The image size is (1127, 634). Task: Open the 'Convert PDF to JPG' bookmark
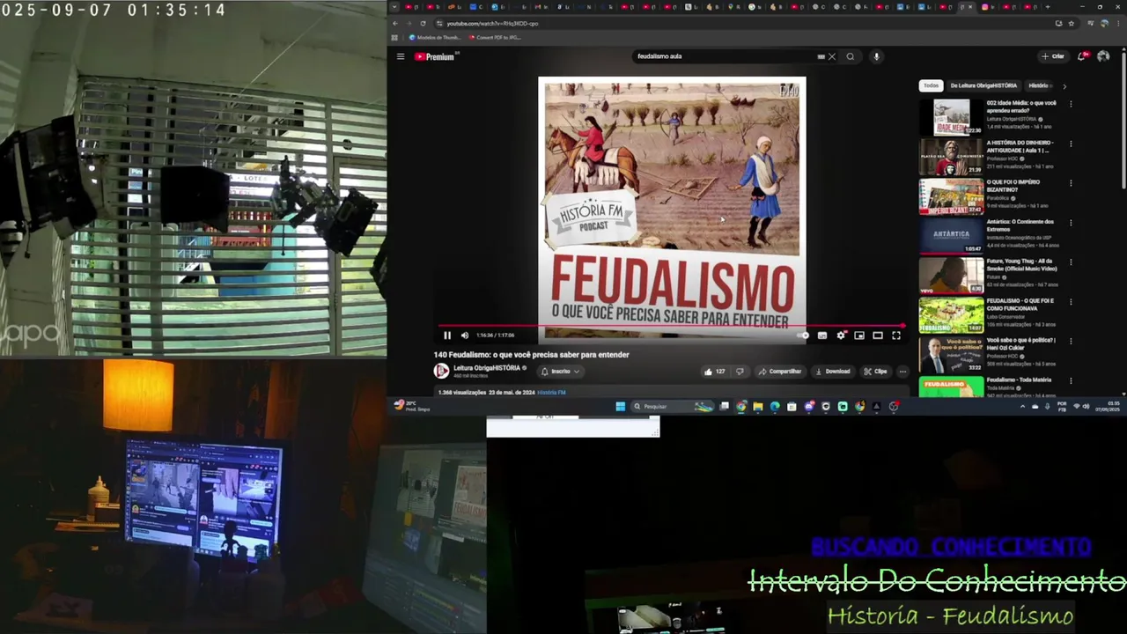(495, 38)
